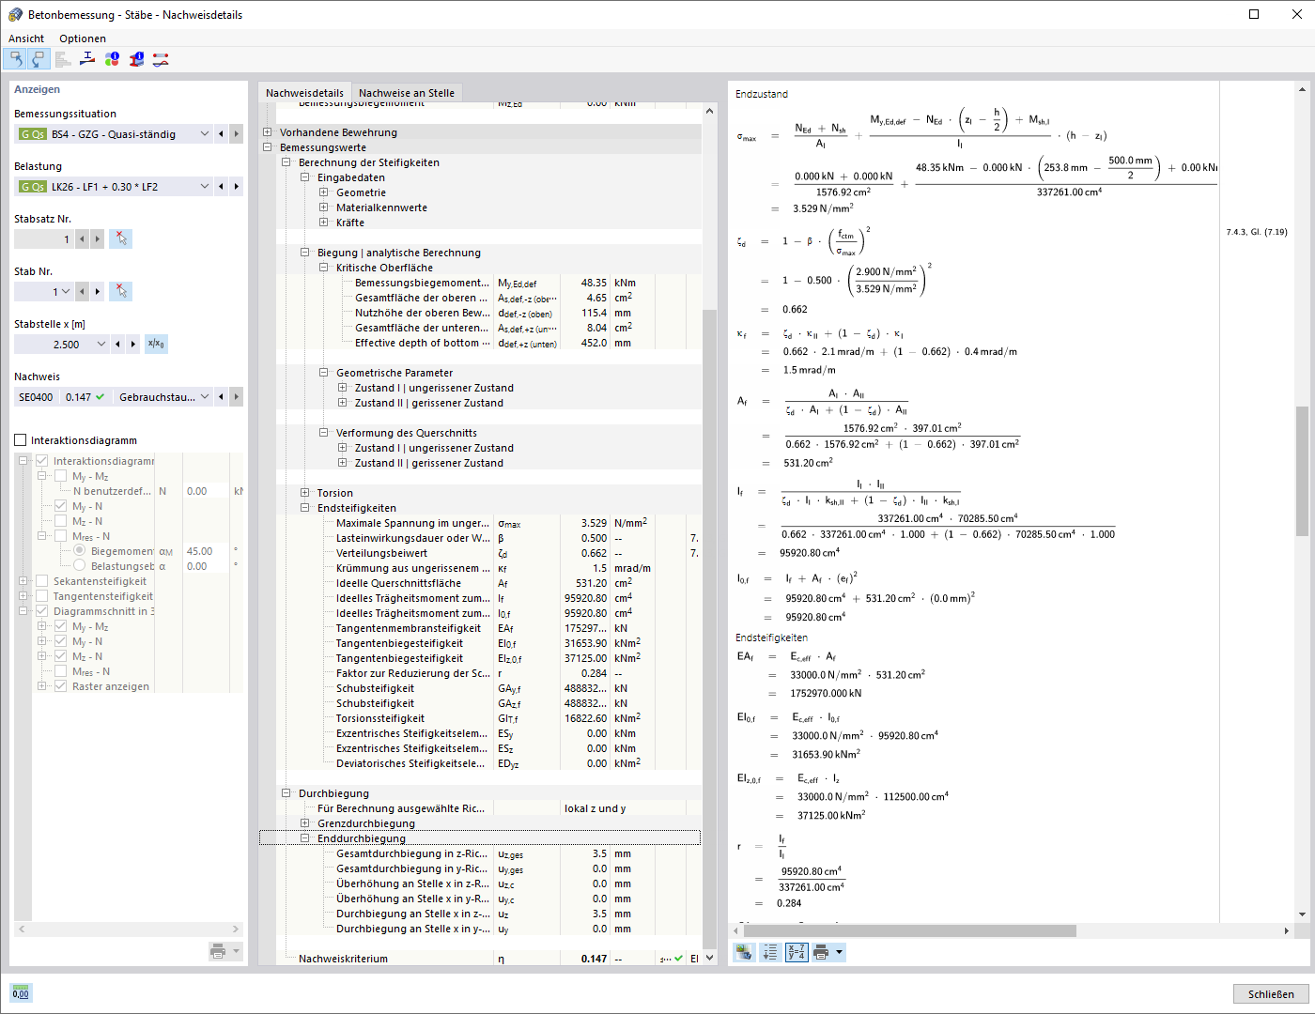Toggle the Diagrammschnitt in 3D checkbox
Image resolution: width=1315 pixels, height=1014 pixels.
tap(41, 611)
